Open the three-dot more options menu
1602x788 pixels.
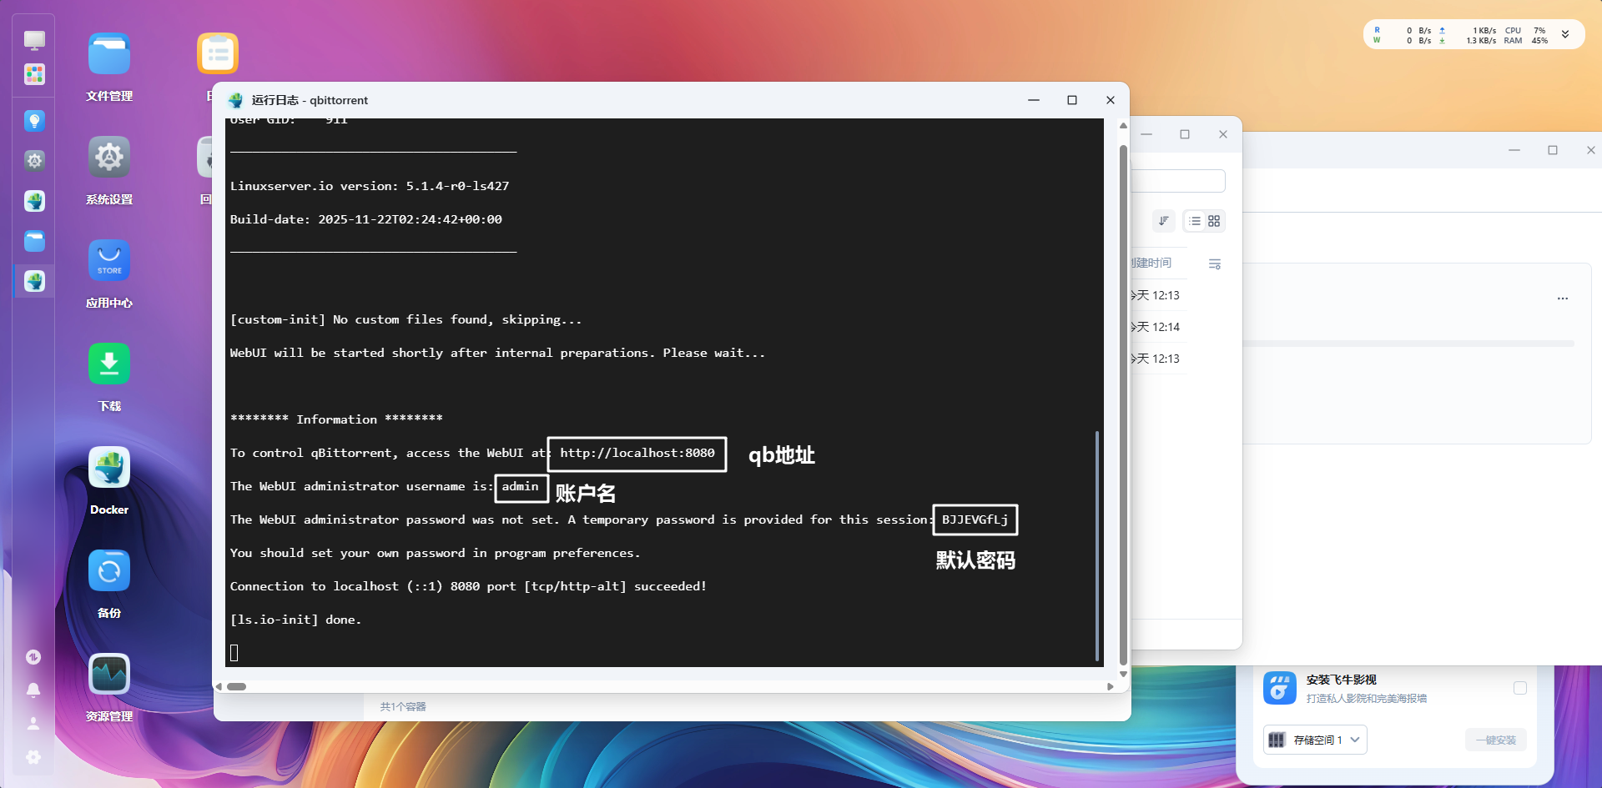pyautogui.click(x=1562, y=299)
